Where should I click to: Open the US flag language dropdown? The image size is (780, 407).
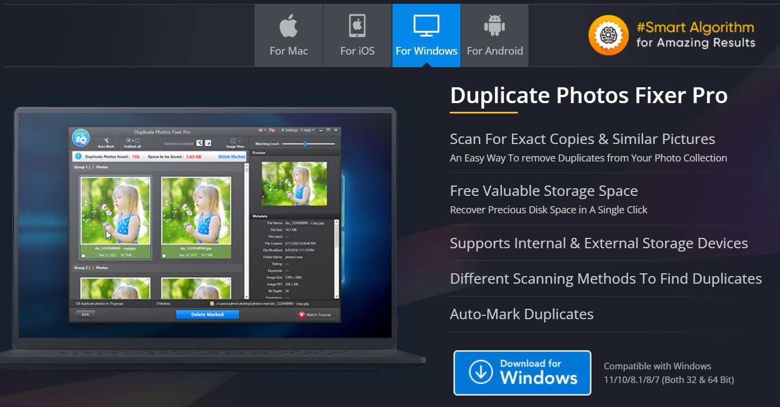(x=262, y=130)
